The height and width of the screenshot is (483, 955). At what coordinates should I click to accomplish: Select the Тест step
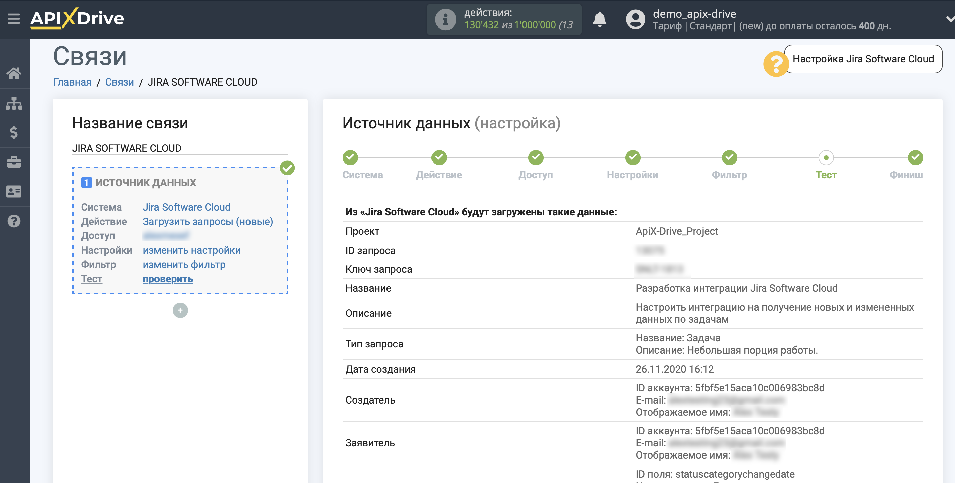[x=826, y=175]
